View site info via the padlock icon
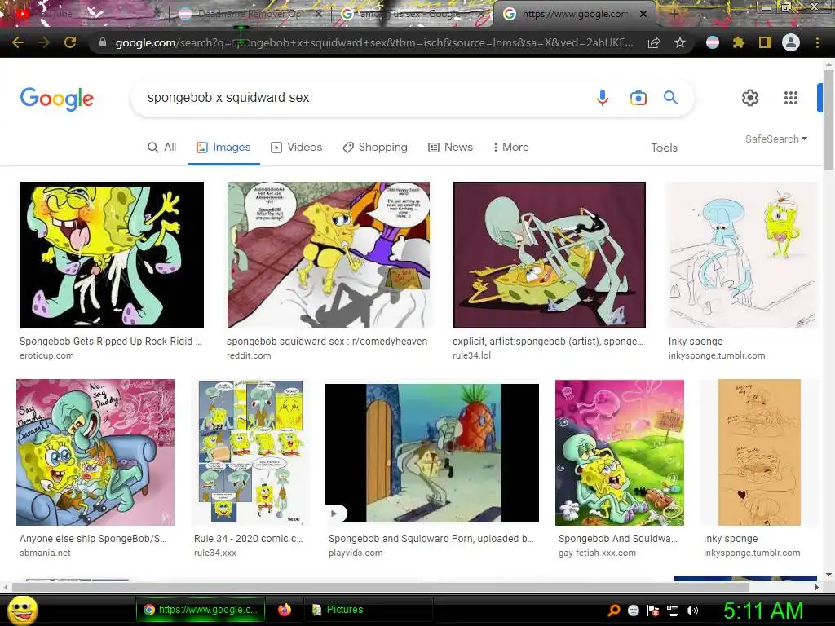Viewport: 835px width, 626px height. [x=103, y=42]
